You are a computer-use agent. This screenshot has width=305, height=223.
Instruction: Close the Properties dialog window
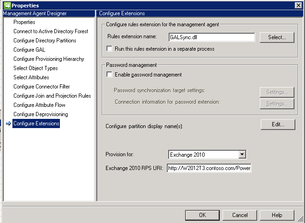(298, 5)
